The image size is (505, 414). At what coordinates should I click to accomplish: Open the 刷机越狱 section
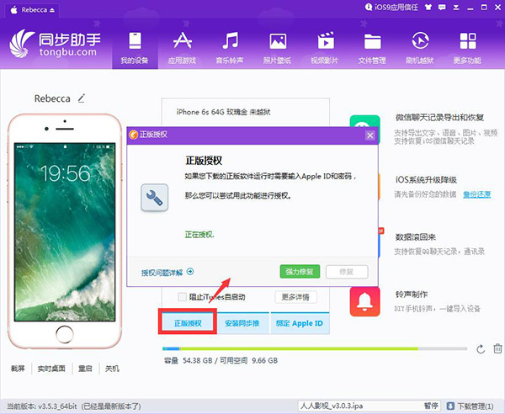pyautogui.click(x=420, y=46)
